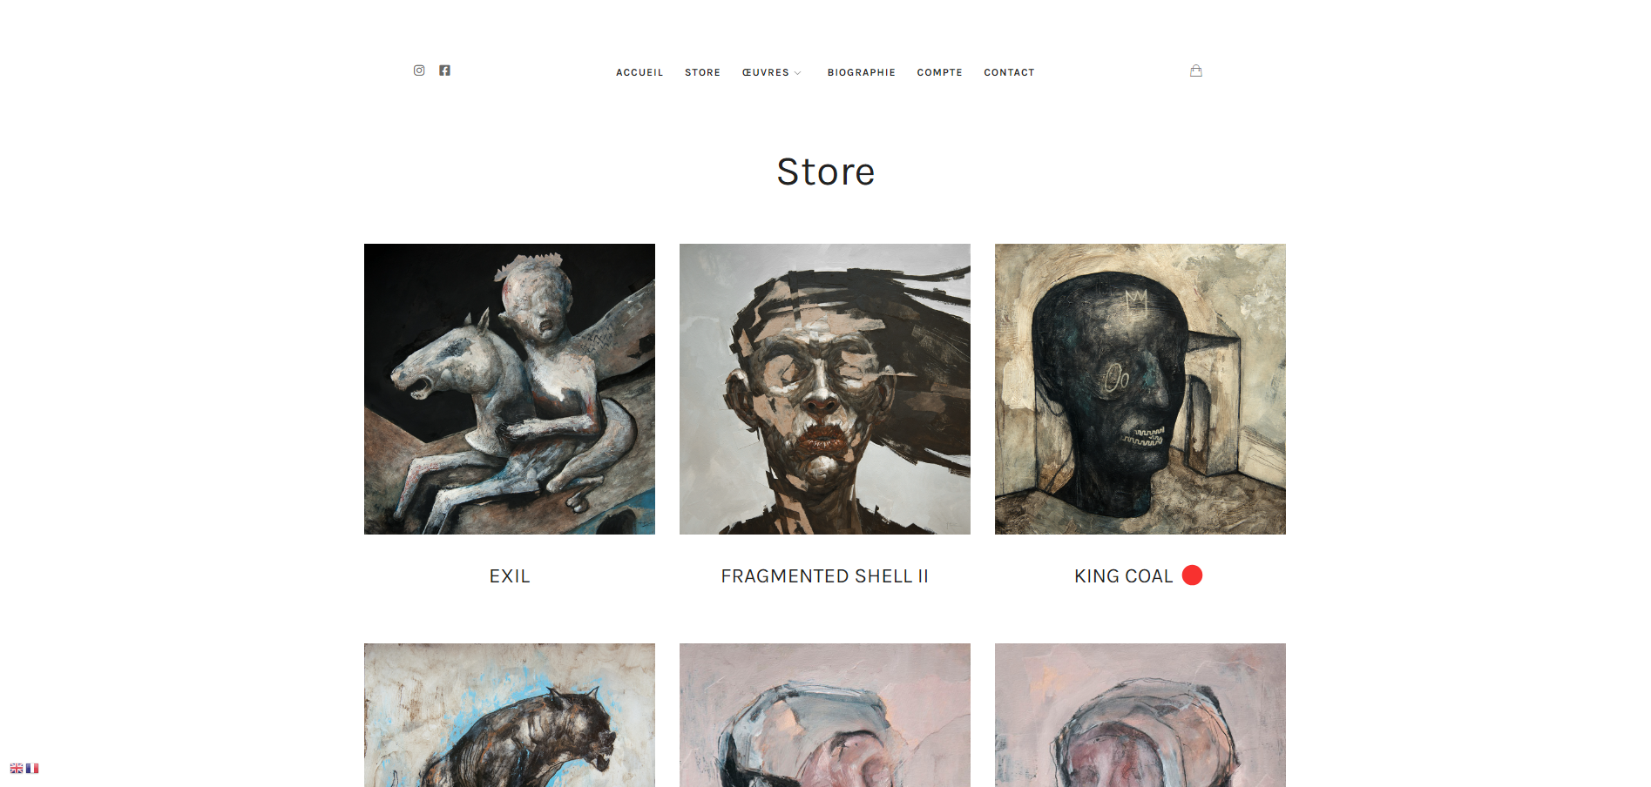
Task: Open the King Coal title link
Action: click(1123, 576)
